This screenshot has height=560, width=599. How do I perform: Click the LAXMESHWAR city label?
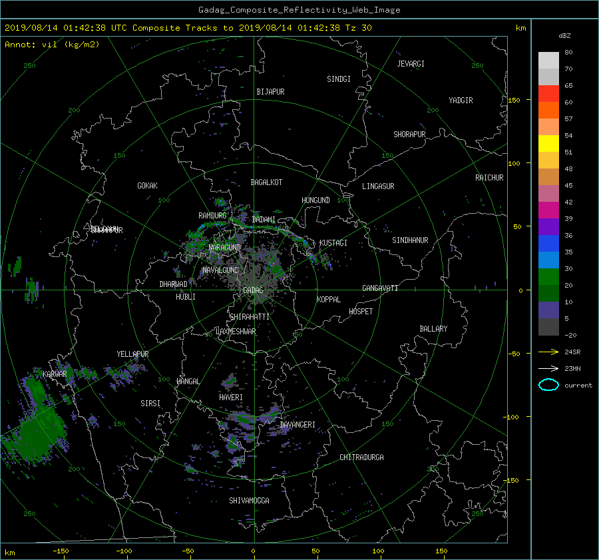click(x=236, y=332)
